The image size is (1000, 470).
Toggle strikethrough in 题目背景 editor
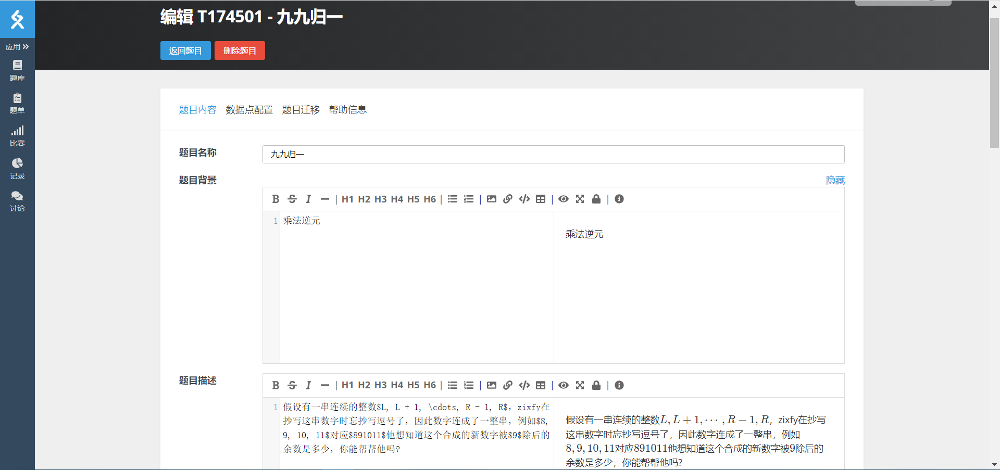tap(292, 199)
